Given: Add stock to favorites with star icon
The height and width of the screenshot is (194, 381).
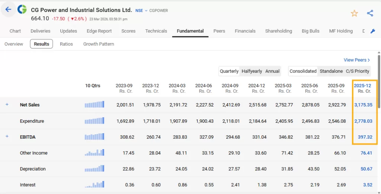Looking at the screenshot, I should pos(354,13).
